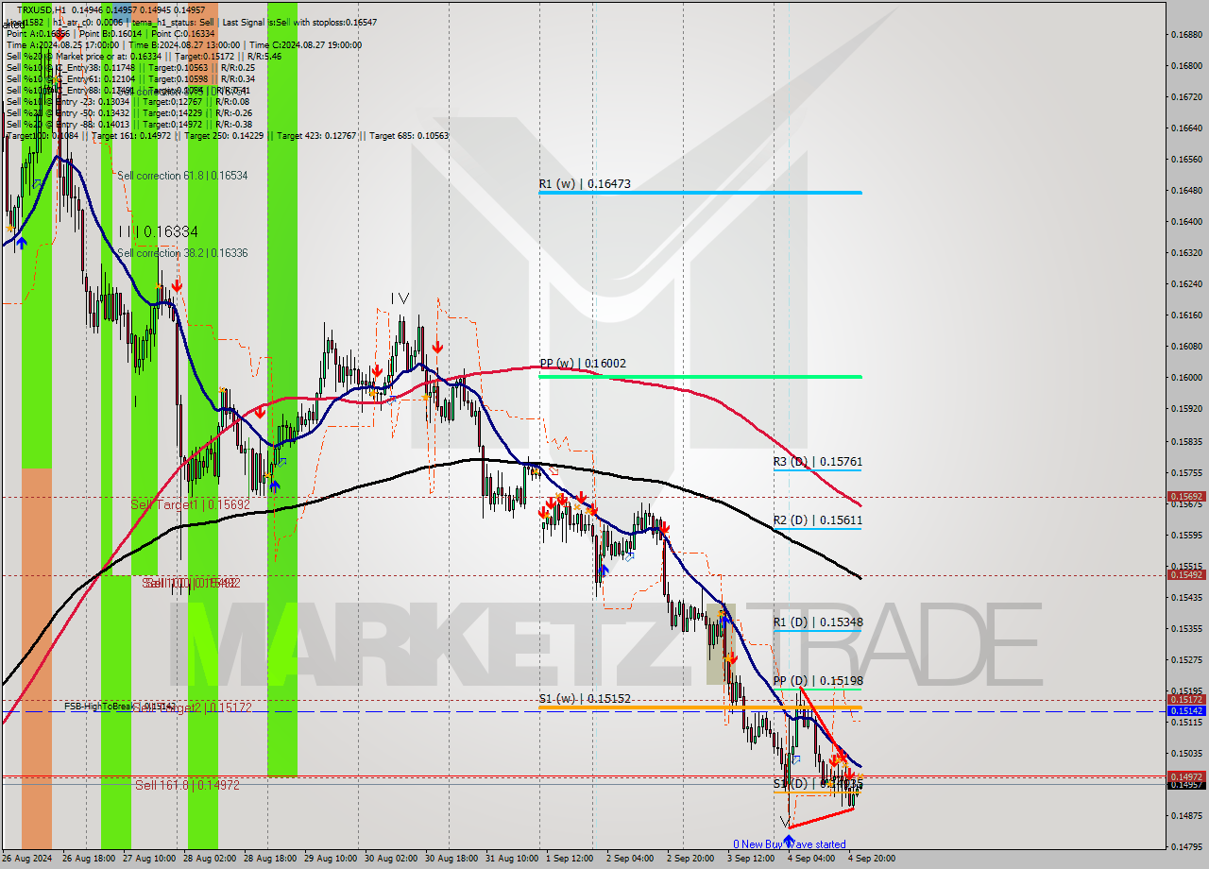Click the 26 Aug 2024 time label
1209x869 pixels.
[28, 859]
